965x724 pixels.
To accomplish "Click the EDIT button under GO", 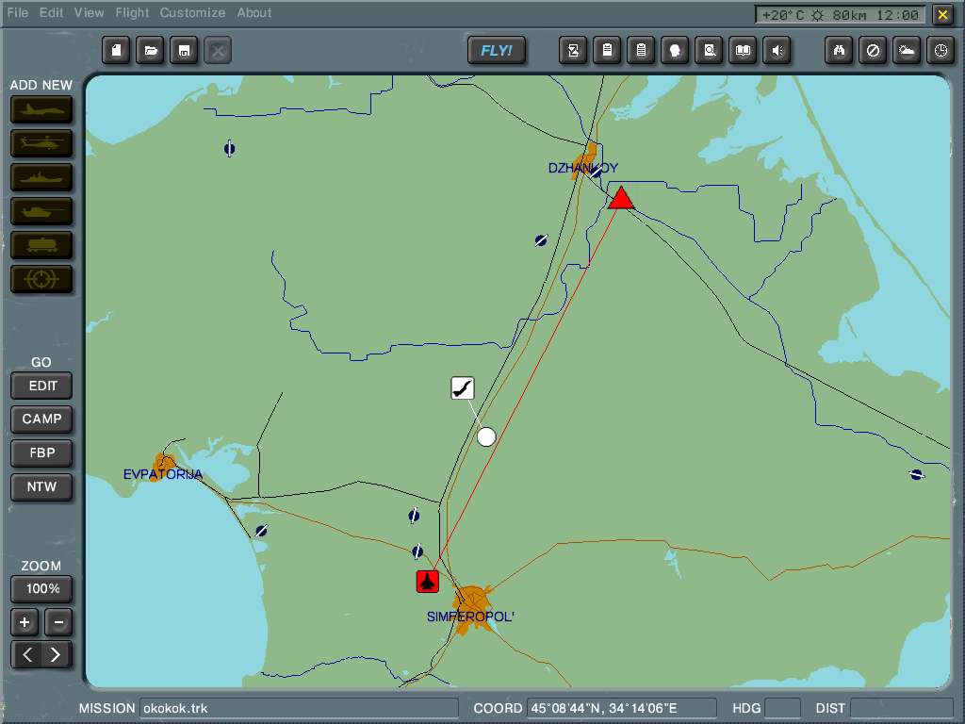I will 41,386.
